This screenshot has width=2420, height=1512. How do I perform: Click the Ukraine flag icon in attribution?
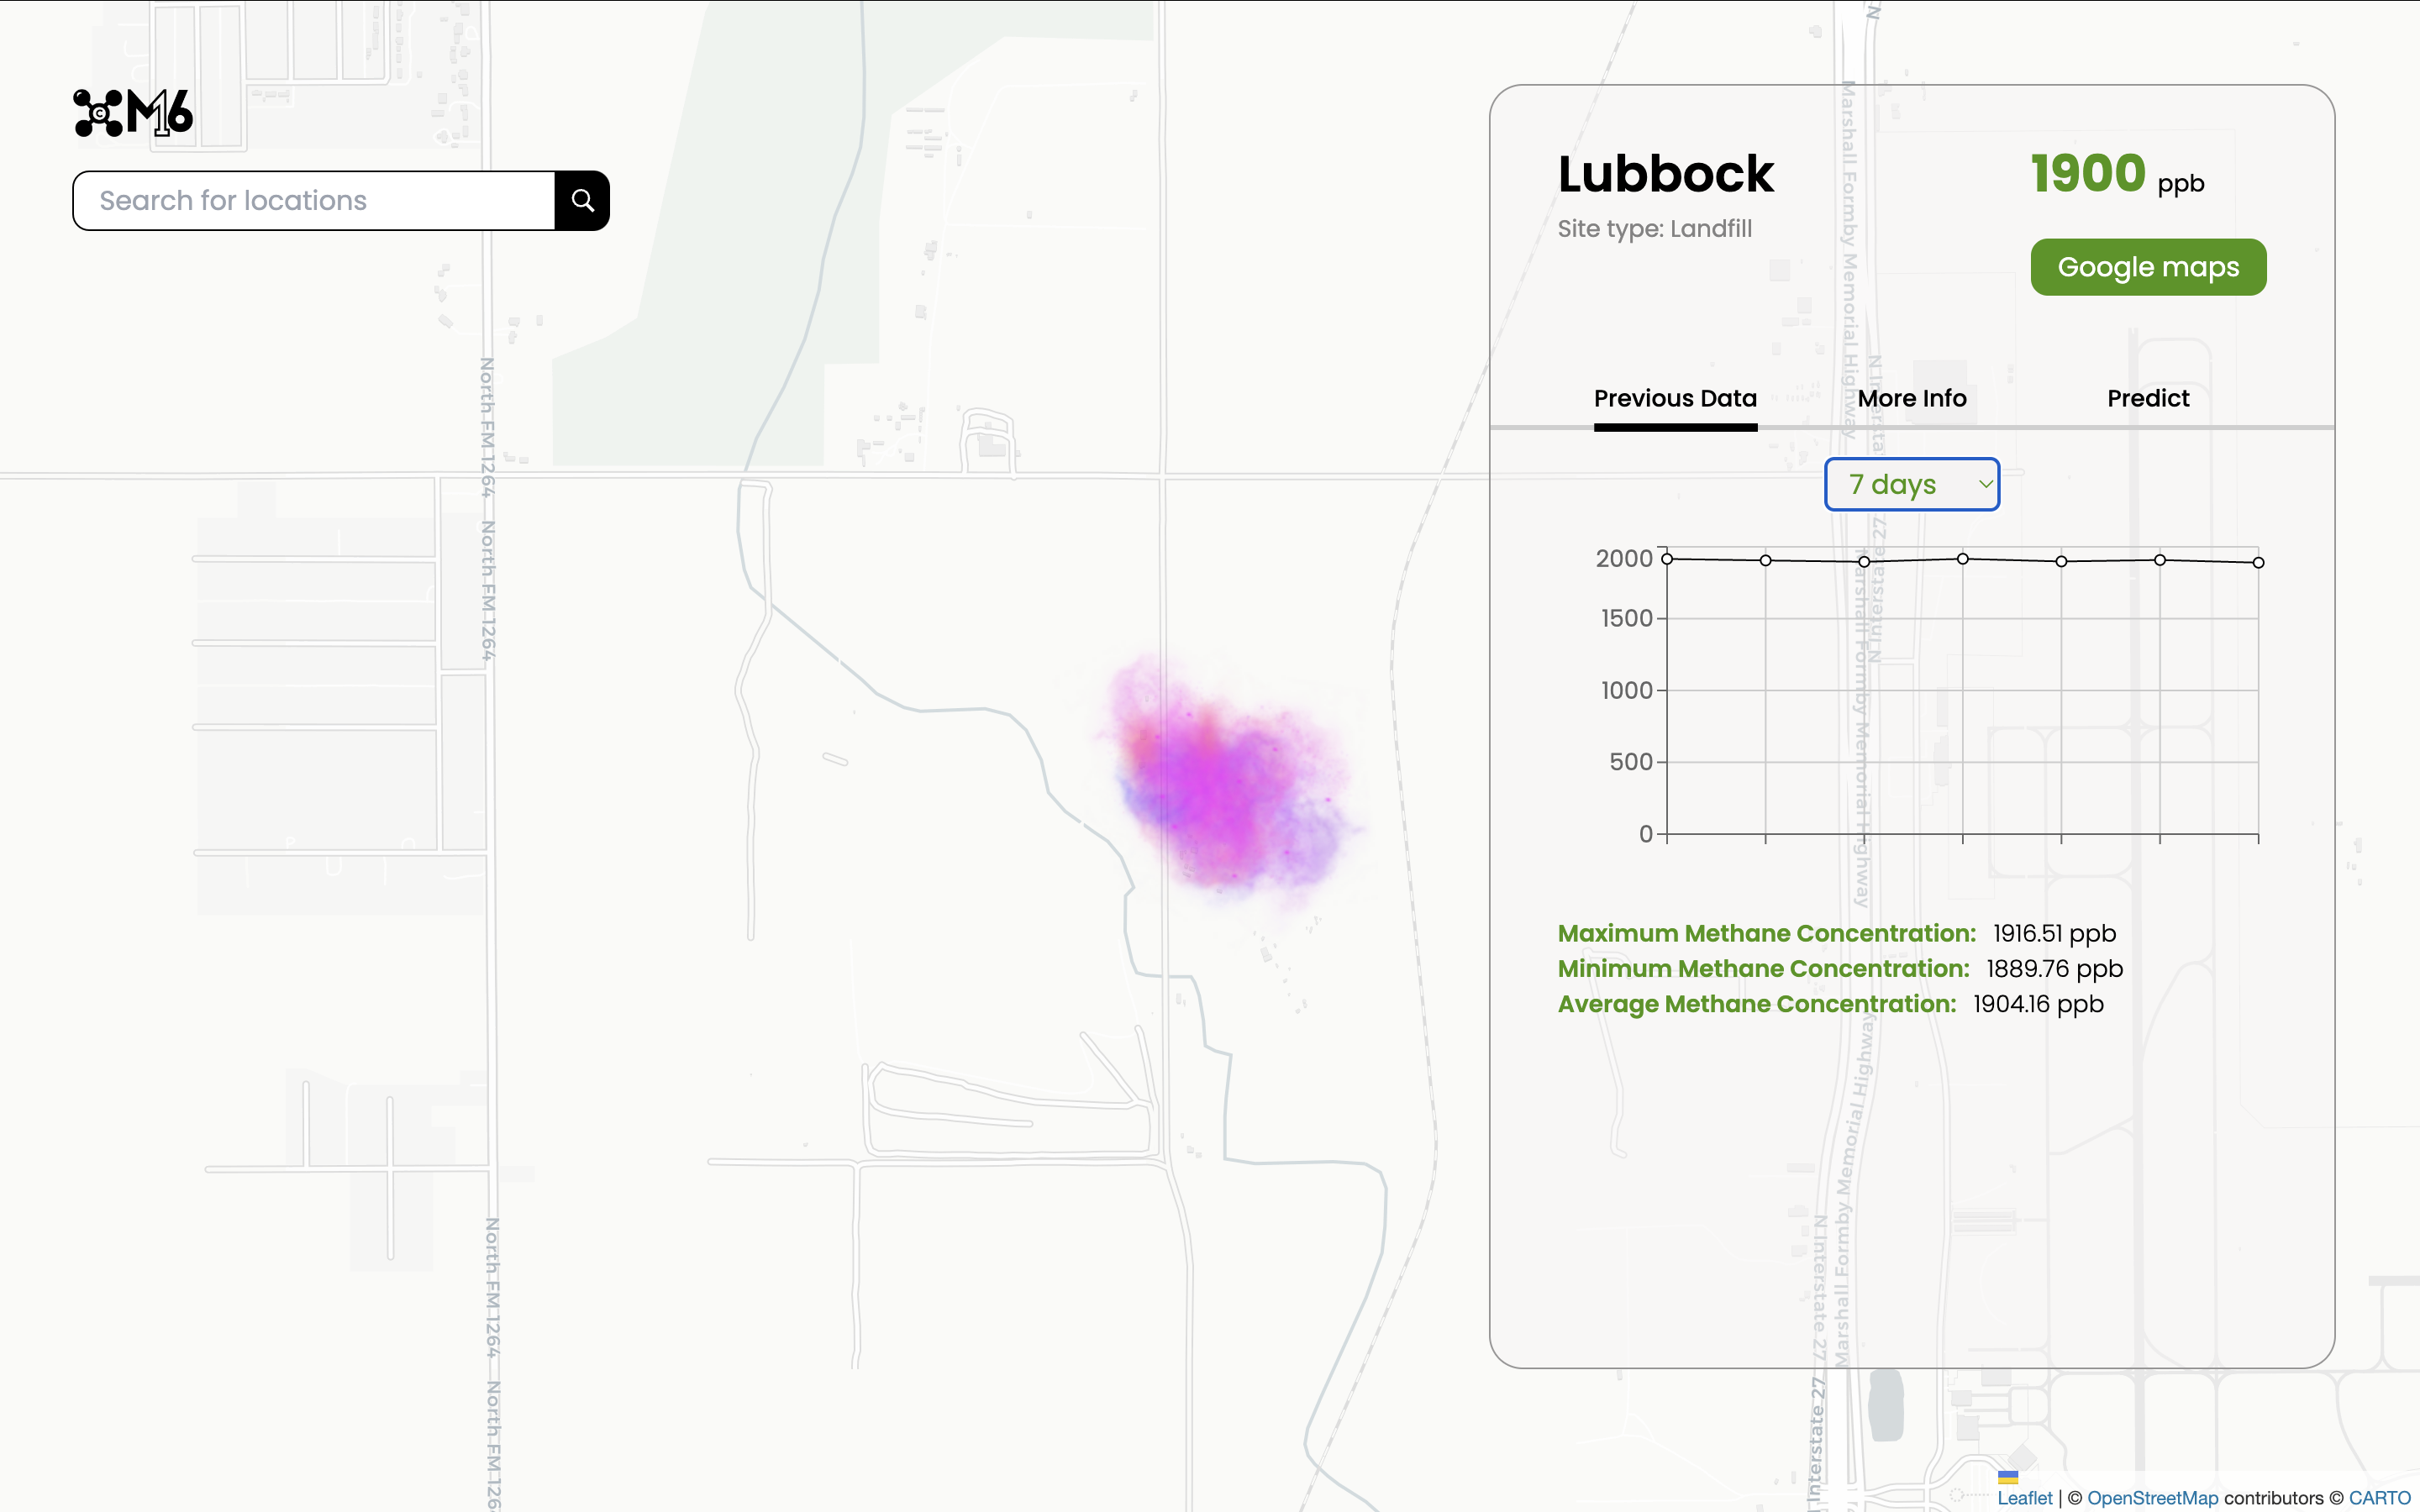[x=2007, y=1477]
